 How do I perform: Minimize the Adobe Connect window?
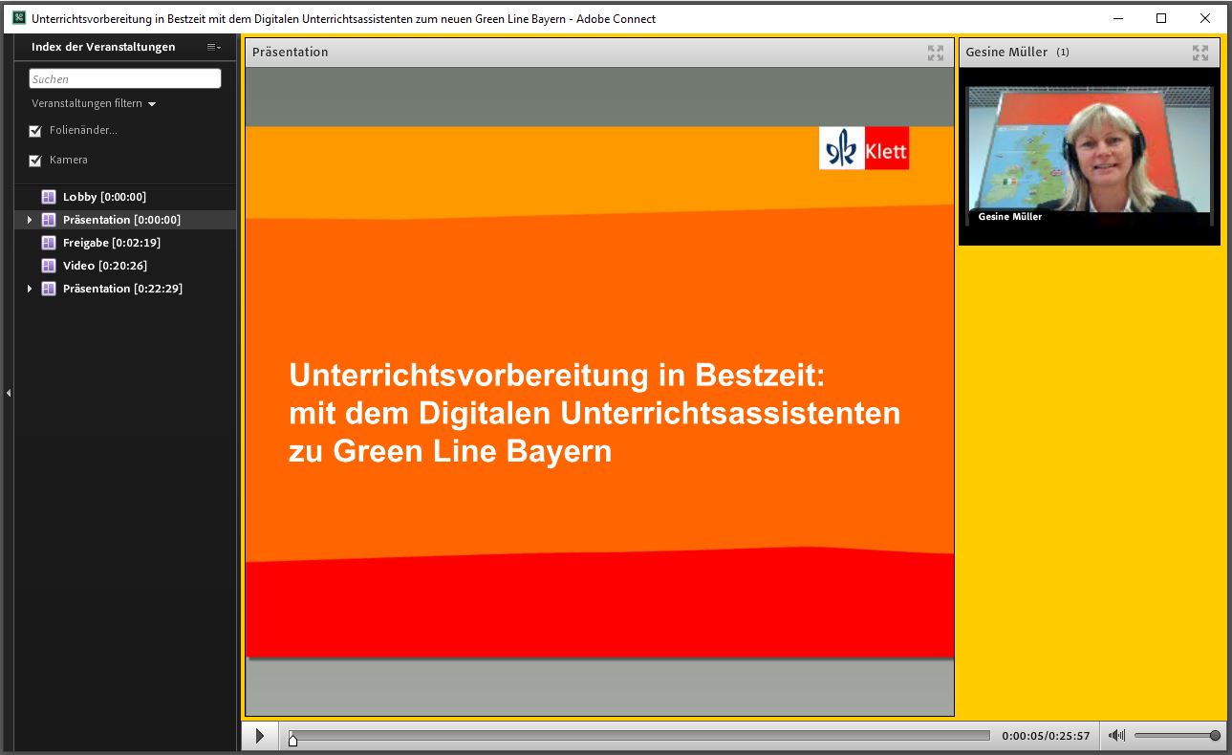[x=1116, y=18]
